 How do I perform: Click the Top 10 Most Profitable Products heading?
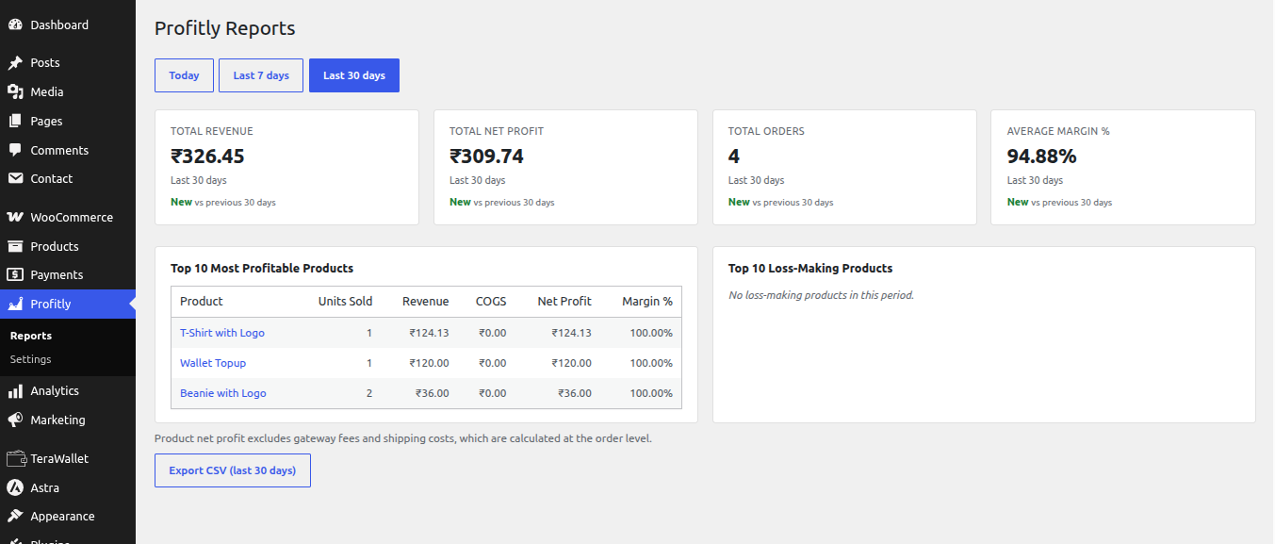[x=262, y=269]
